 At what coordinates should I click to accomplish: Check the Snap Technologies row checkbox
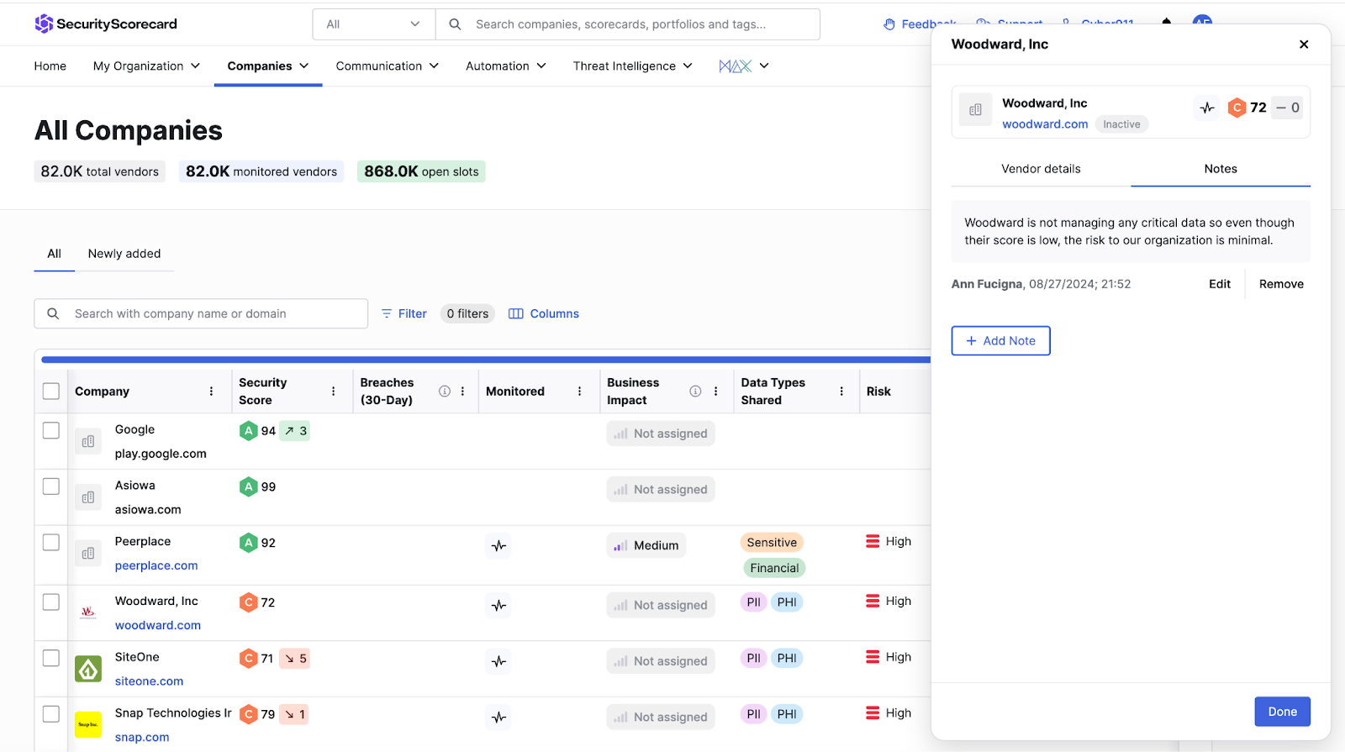click(51, 714)
